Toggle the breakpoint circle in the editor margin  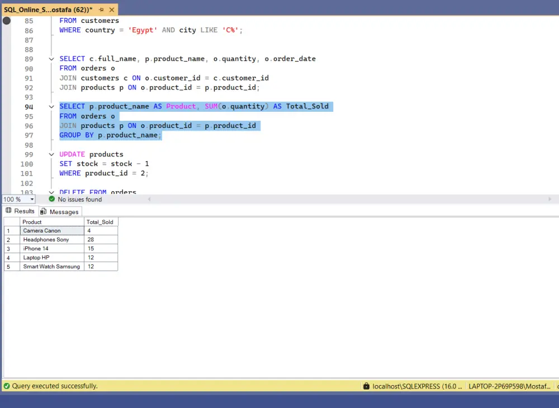(6, 21)
